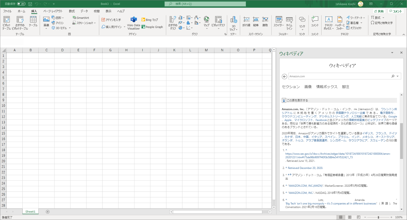The width and height of the screenshot is (407, 220).
Task: Toggle AutoSave (自動保存) switch
Action: click(21, 4)
